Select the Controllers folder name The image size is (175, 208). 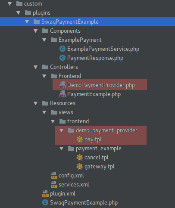click(x=64, y=67)
